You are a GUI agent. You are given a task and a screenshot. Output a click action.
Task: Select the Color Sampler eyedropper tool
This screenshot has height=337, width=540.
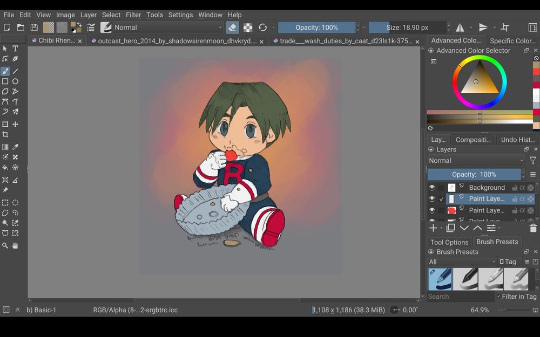tap(15, 147)
